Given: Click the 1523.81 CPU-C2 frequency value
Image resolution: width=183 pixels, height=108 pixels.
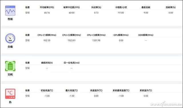Looking at the screenshot, I should 71,40.
